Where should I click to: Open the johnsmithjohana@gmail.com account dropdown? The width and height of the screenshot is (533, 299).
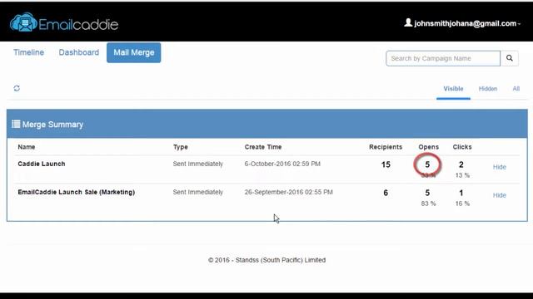point(467,23)
